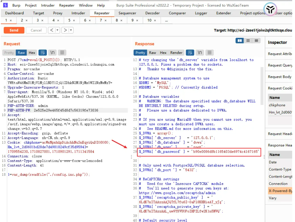Click the Target URL text
The image size is (295, 222).
253,30
